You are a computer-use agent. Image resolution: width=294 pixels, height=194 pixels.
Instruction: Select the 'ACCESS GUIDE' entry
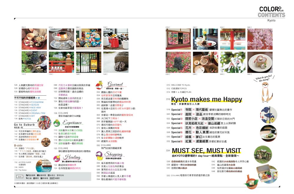tap(23, 162)
